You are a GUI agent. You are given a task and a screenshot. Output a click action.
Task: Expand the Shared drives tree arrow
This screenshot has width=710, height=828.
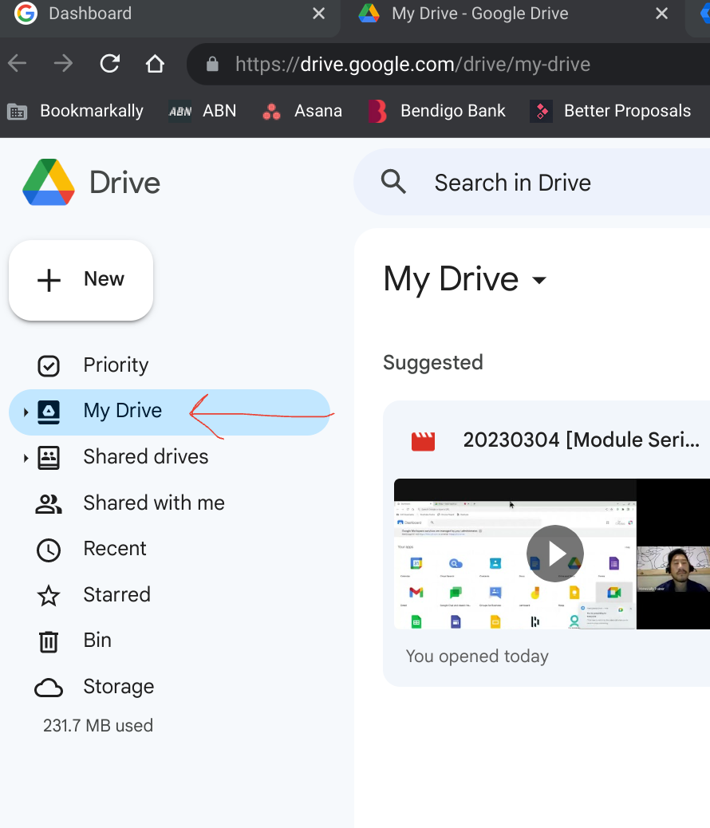pos(26,458)
